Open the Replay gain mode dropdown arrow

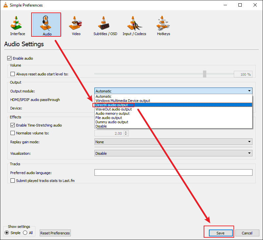[249, 142]
